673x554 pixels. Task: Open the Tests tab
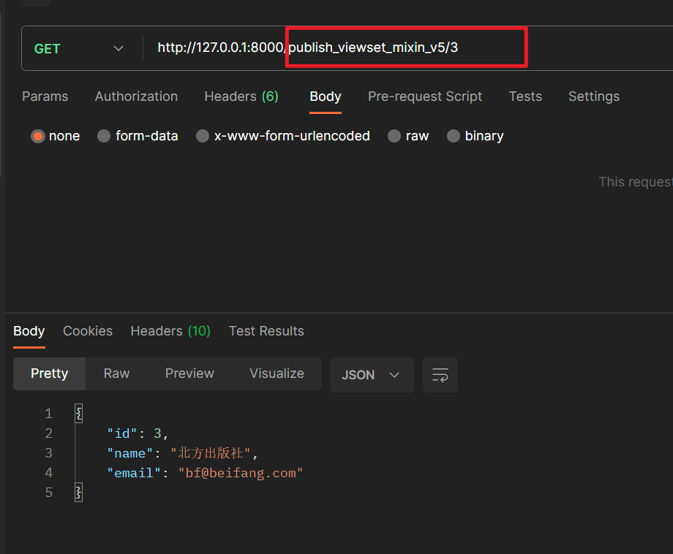525,96
